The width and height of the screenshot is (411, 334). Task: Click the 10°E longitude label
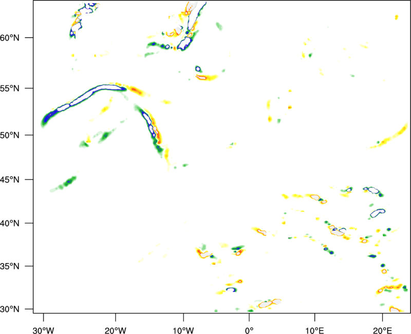(x=314, y=330)
